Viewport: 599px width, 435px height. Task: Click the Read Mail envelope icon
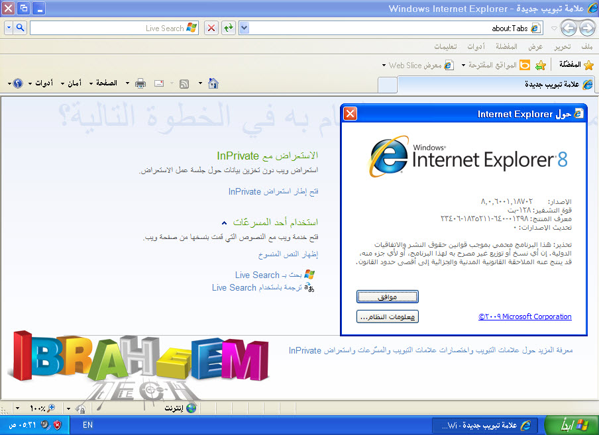pos(159,83)
